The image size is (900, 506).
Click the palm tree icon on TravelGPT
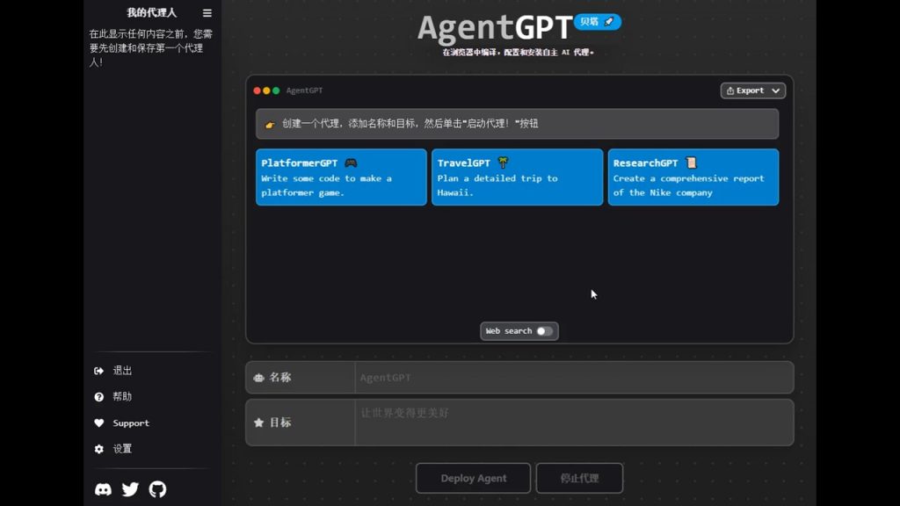(504, 163)
